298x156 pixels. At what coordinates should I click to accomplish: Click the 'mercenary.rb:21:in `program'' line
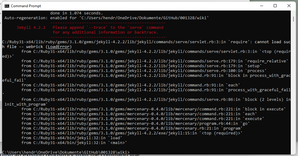click(x=132, y=128)
